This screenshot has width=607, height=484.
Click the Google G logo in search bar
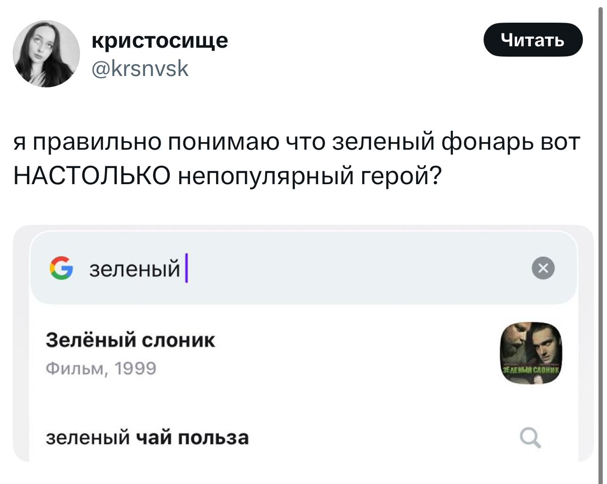click(61, 268)
